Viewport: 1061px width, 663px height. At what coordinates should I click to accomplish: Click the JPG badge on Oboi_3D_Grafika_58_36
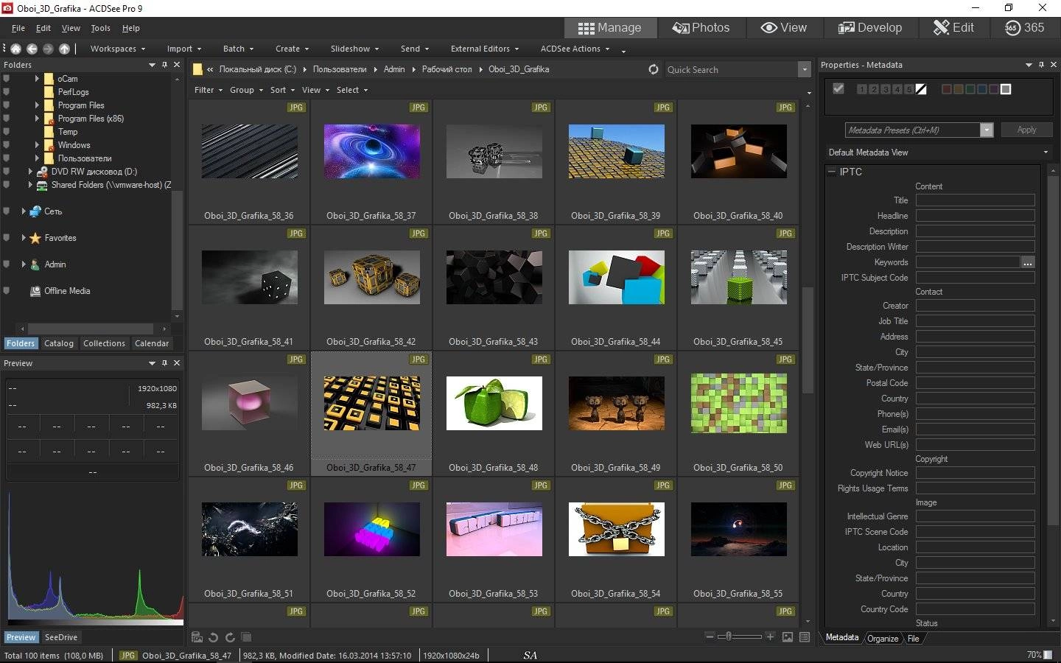coord(296,108)
